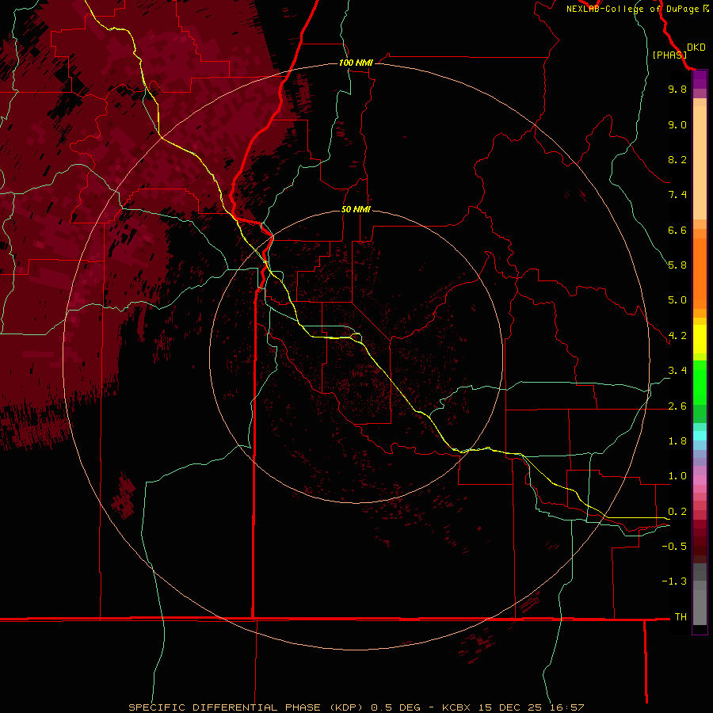Click the TH threshold label
The width and height of the screenshot is (713, 713).
coord(681,617)
